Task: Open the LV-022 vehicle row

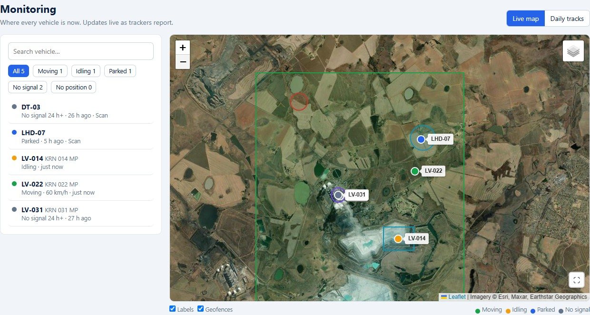Action: coord(81,188)
